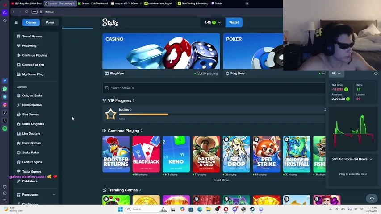Switch to Stream - Kick Dashboard tab
Image resolution: width=381 pixels, height=214 pixels.
click(x=93, y=4)
